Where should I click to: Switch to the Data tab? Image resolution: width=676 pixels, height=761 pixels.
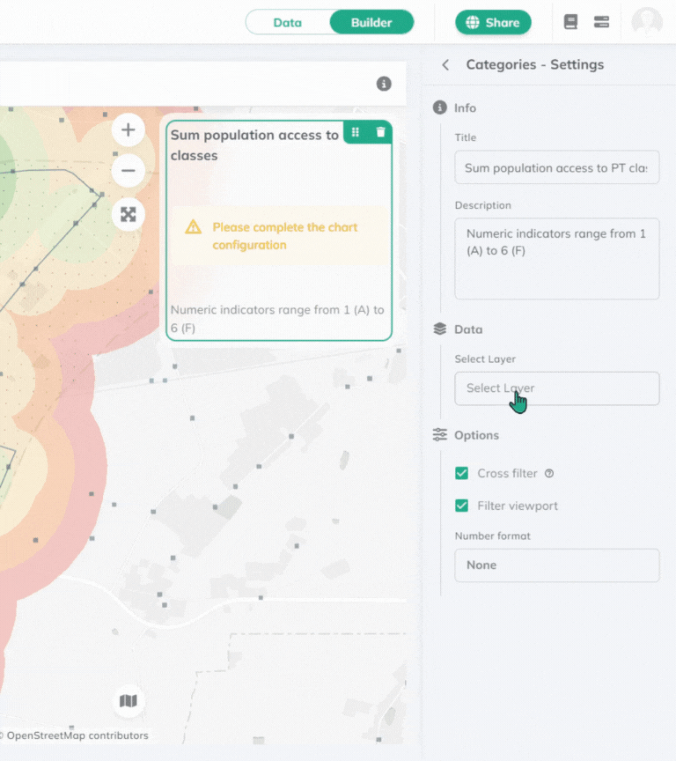(288, 22)
